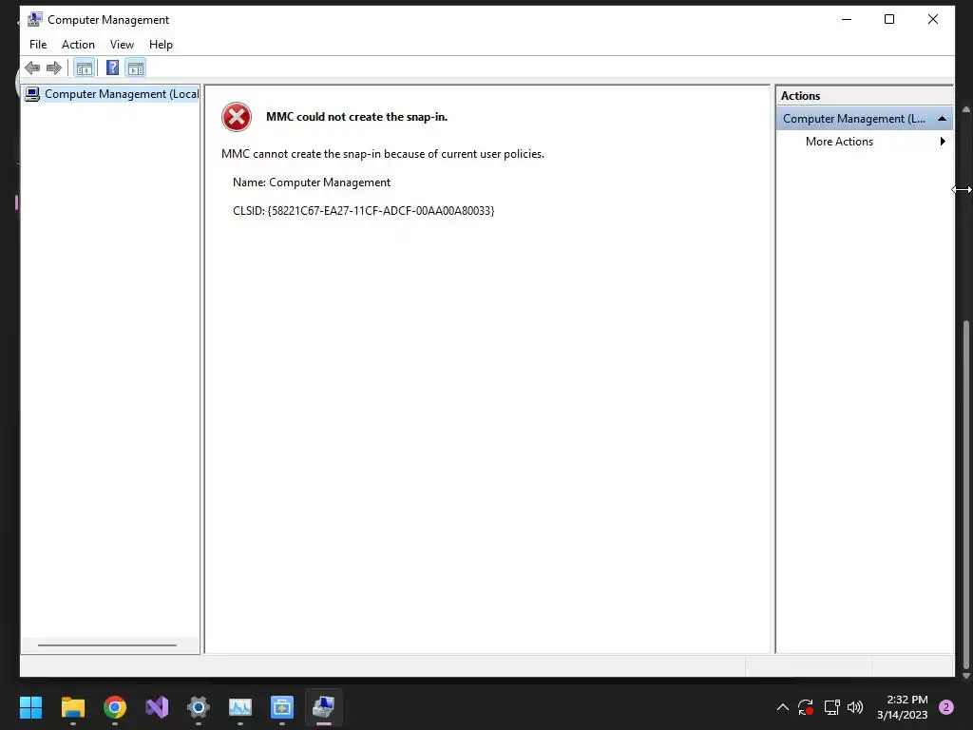
Task: Click the sync status tray icon
Action: coord(806,707)
